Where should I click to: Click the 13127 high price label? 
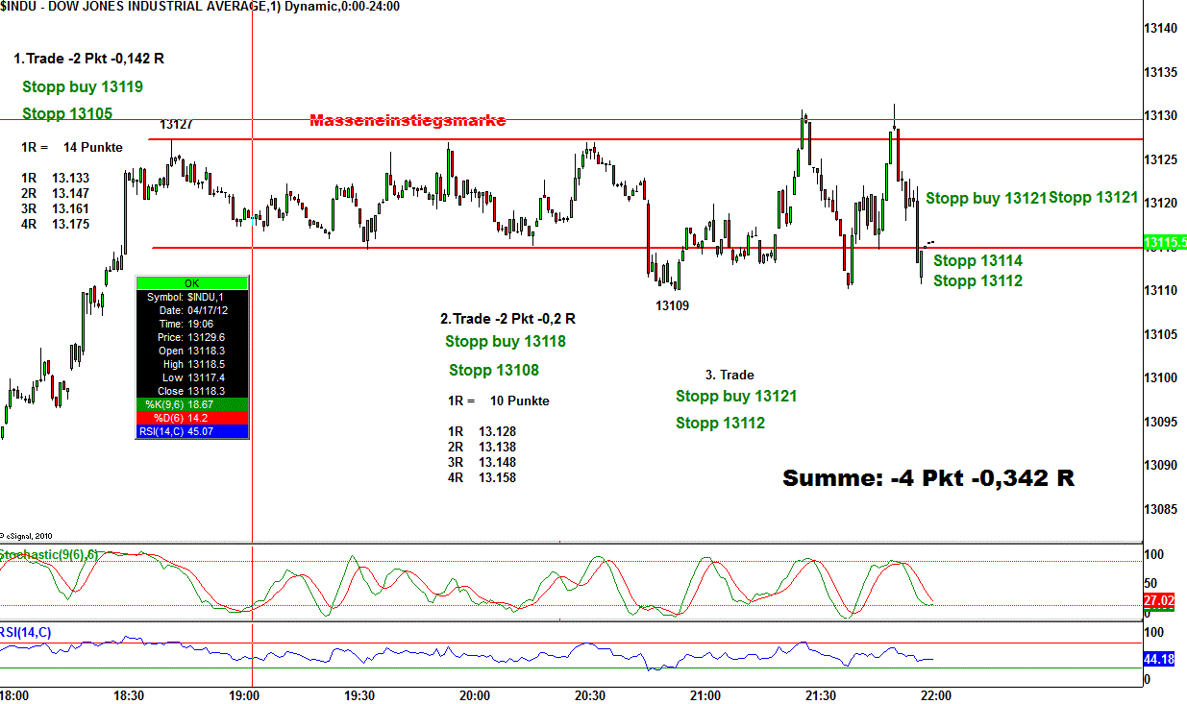(x=176, y=124)
